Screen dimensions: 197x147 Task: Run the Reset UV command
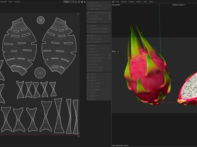coord(98,80)
